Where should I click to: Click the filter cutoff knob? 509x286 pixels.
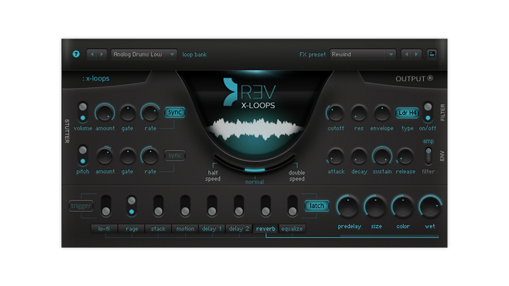[336, 113]
